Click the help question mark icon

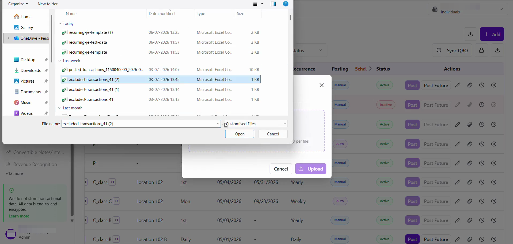point(286,4)
